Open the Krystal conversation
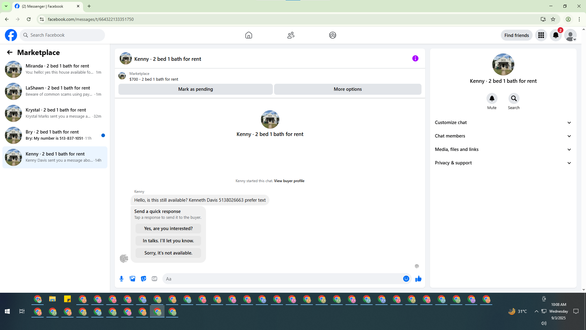This screenshot has height=330, width=586. pos(55,113)
